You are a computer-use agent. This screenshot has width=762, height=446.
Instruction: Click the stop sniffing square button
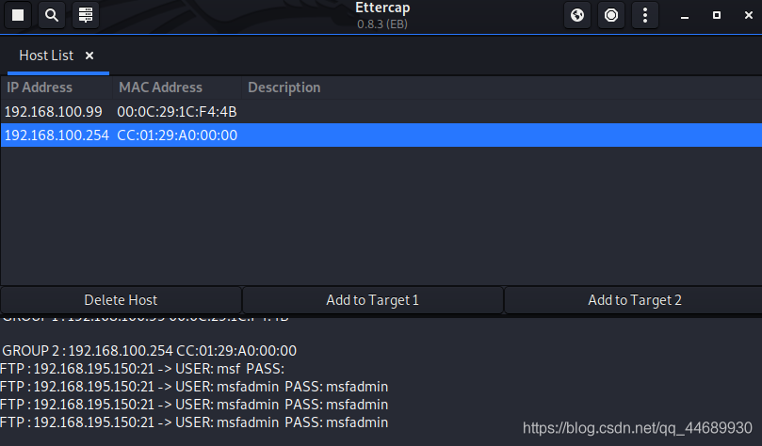pos(18,15)
